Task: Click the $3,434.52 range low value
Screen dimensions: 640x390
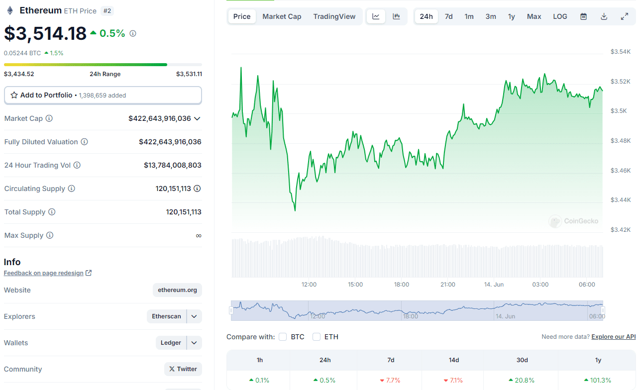Action: [19, 74]
